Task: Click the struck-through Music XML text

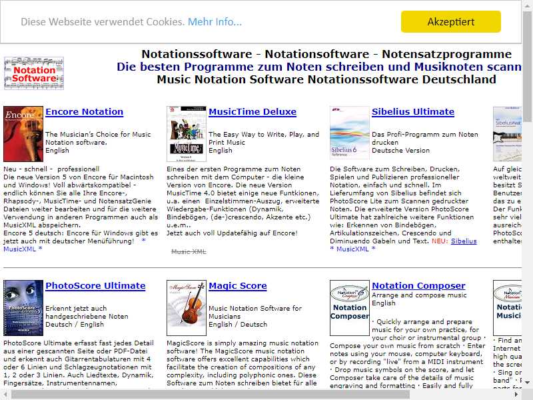Action: coord(189,252)
